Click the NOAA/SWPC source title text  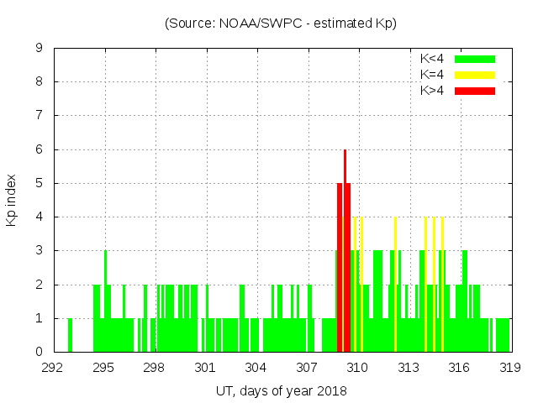pyautogui.click(x=281, y=24)
